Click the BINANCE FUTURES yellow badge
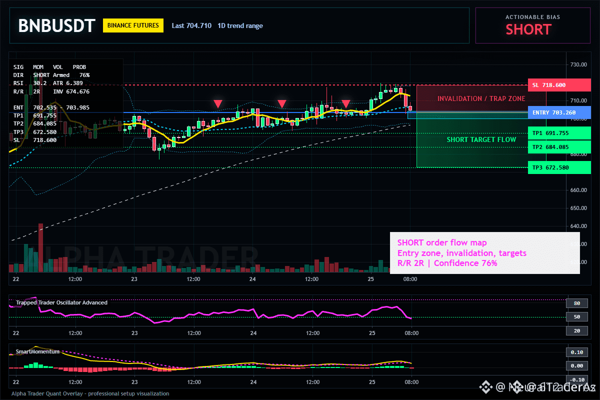Viewport: 600px width, 400px height. (x=133, y=25)
